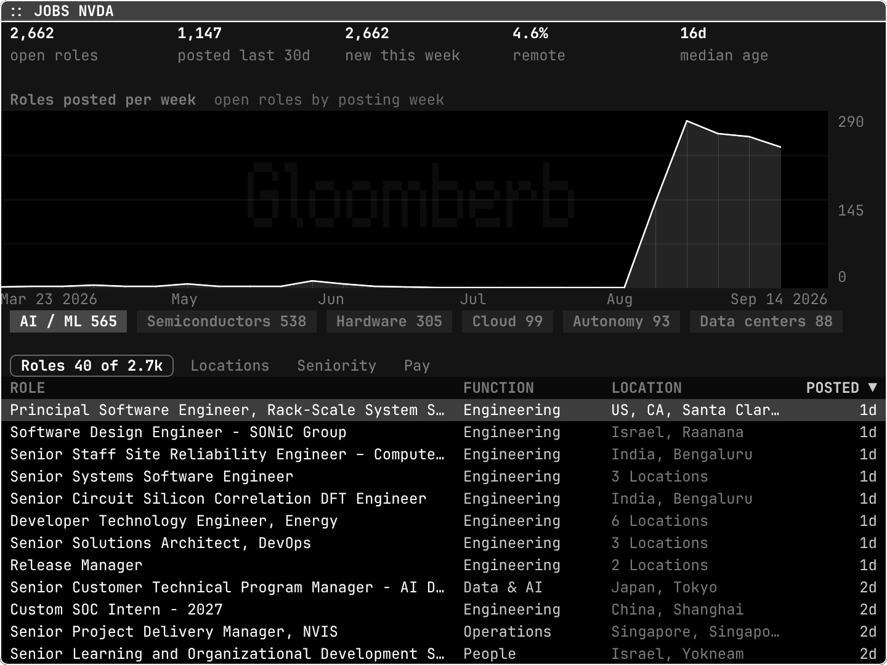887x665 pixels.
Task: Sort by the FUNCTION column header
Action: (499, 388)
